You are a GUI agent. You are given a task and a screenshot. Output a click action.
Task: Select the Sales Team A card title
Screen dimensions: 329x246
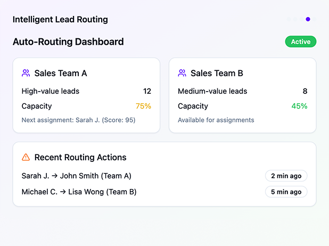click(x=60, y=73)
